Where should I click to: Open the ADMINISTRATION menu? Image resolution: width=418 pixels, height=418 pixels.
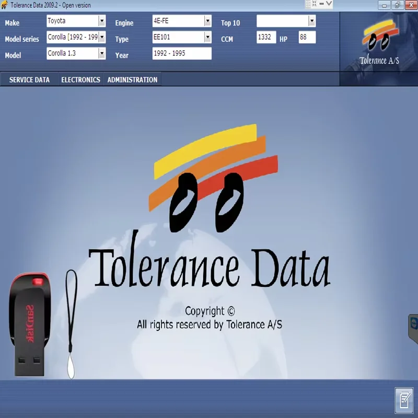pos(133,80)
